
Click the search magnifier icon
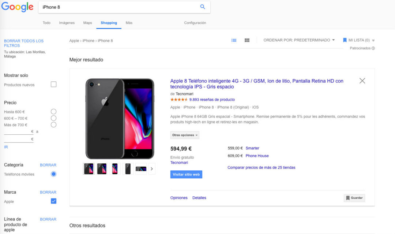pyautogui.click(x=203, y=7)
